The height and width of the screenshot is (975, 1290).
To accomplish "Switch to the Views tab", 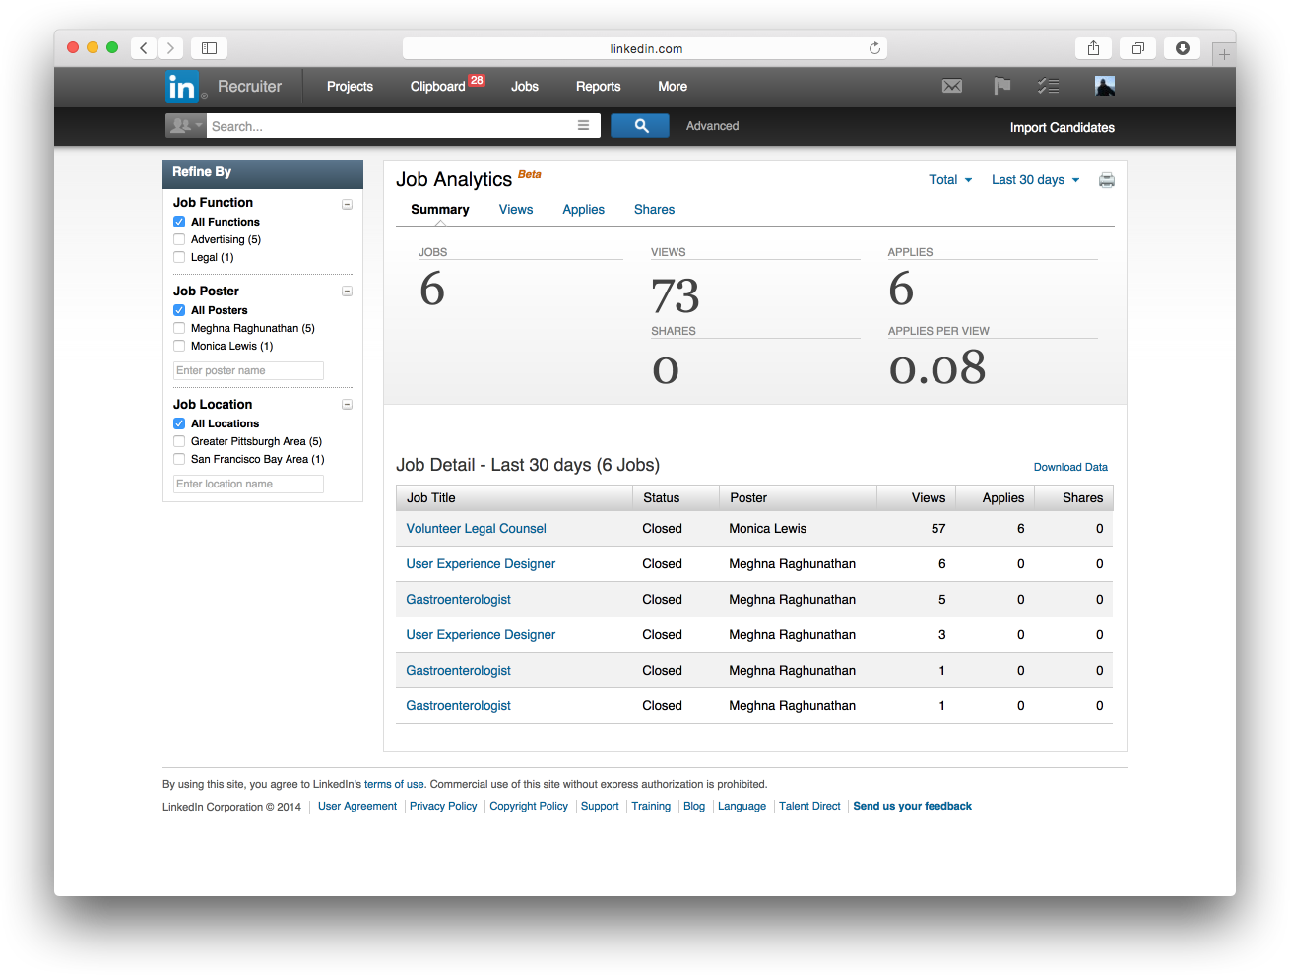I will click(516, 210).
